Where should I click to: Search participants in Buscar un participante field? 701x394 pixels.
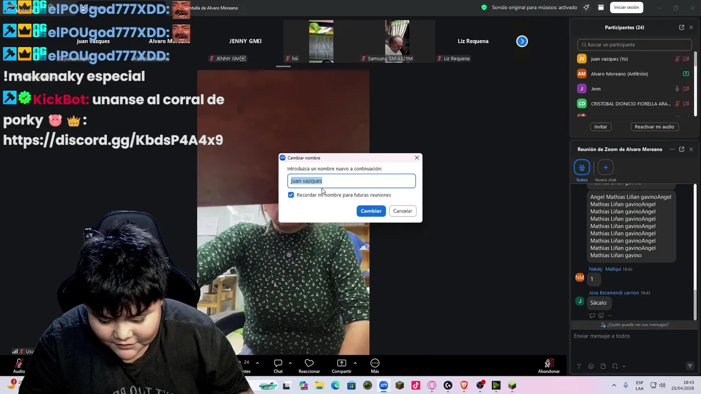[x=634, y=44]
